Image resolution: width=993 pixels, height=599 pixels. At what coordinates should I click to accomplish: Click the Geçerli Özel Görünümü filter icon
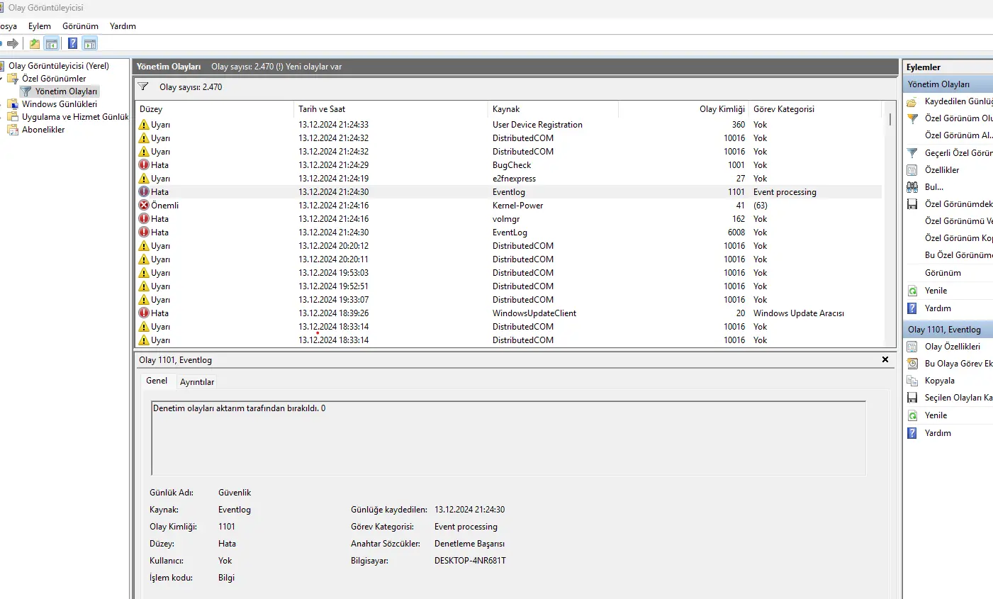coord(912,153)
